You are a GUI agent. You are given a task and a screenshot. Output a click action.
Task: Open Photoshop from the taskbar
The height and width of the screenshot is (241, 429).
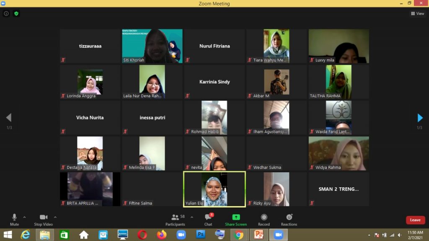click(x=201, y=235)
